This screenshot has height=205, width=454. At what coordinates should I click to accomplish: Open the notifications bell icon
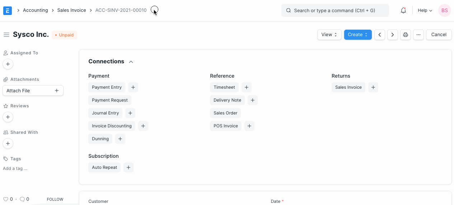(403, 10)
